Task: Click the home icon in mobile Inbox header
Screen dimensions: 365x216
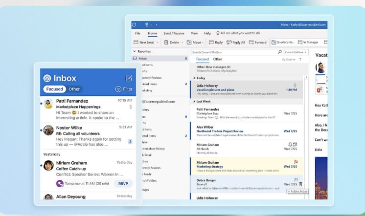Action: click(x=47, y=78)
